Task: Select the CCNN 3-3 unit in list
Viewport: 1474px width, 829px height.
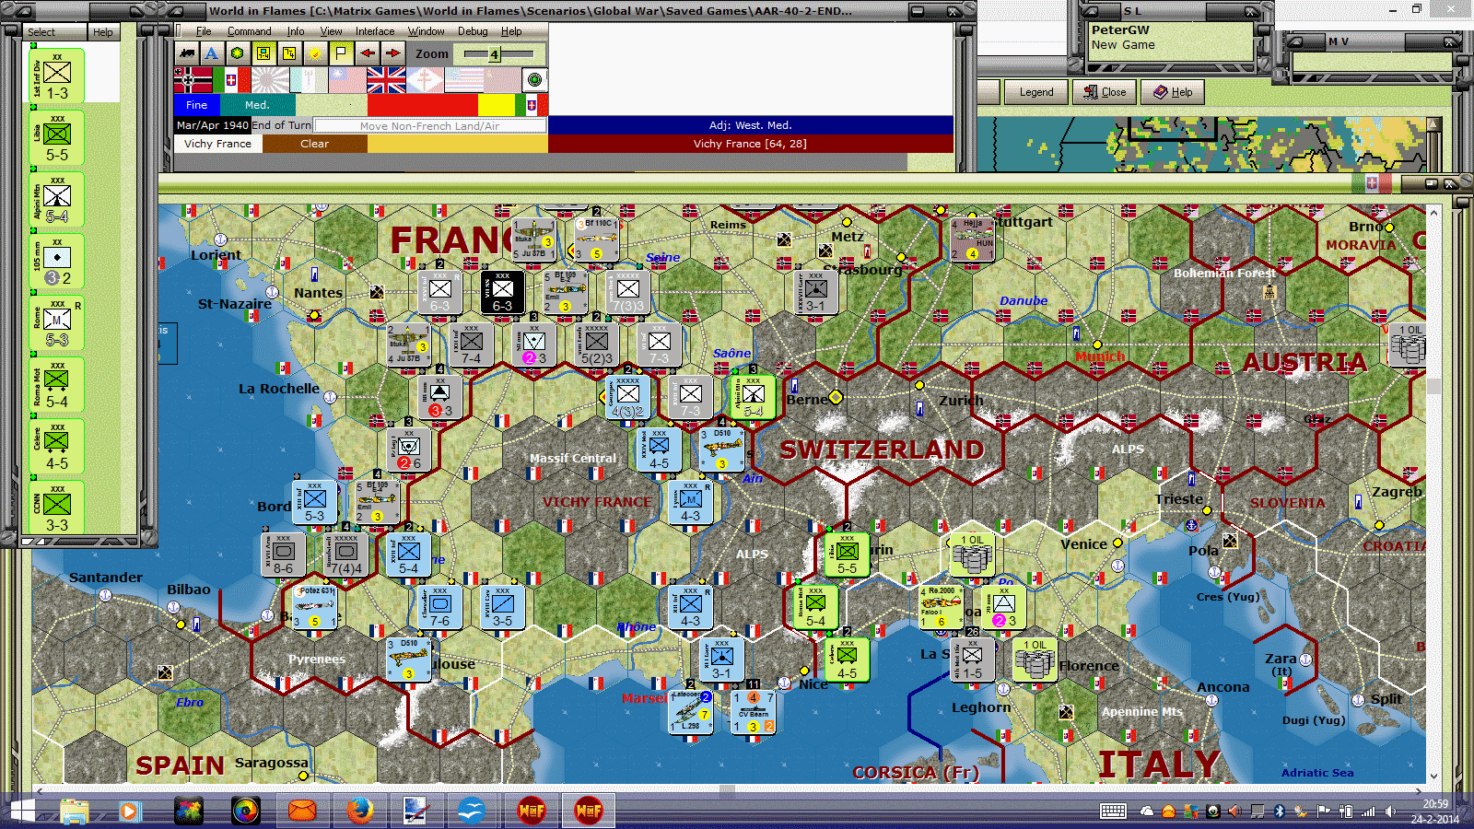Action: [x=57, y=507]
